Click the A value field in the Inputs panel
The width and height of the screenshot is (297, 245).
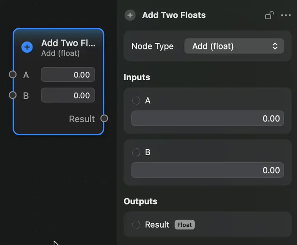[x=207, y=118]
